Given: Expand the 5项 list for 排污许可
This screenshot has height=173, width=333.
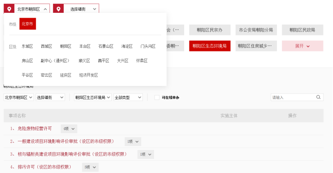Looking at the screenshot, I should tap(90, 167).
